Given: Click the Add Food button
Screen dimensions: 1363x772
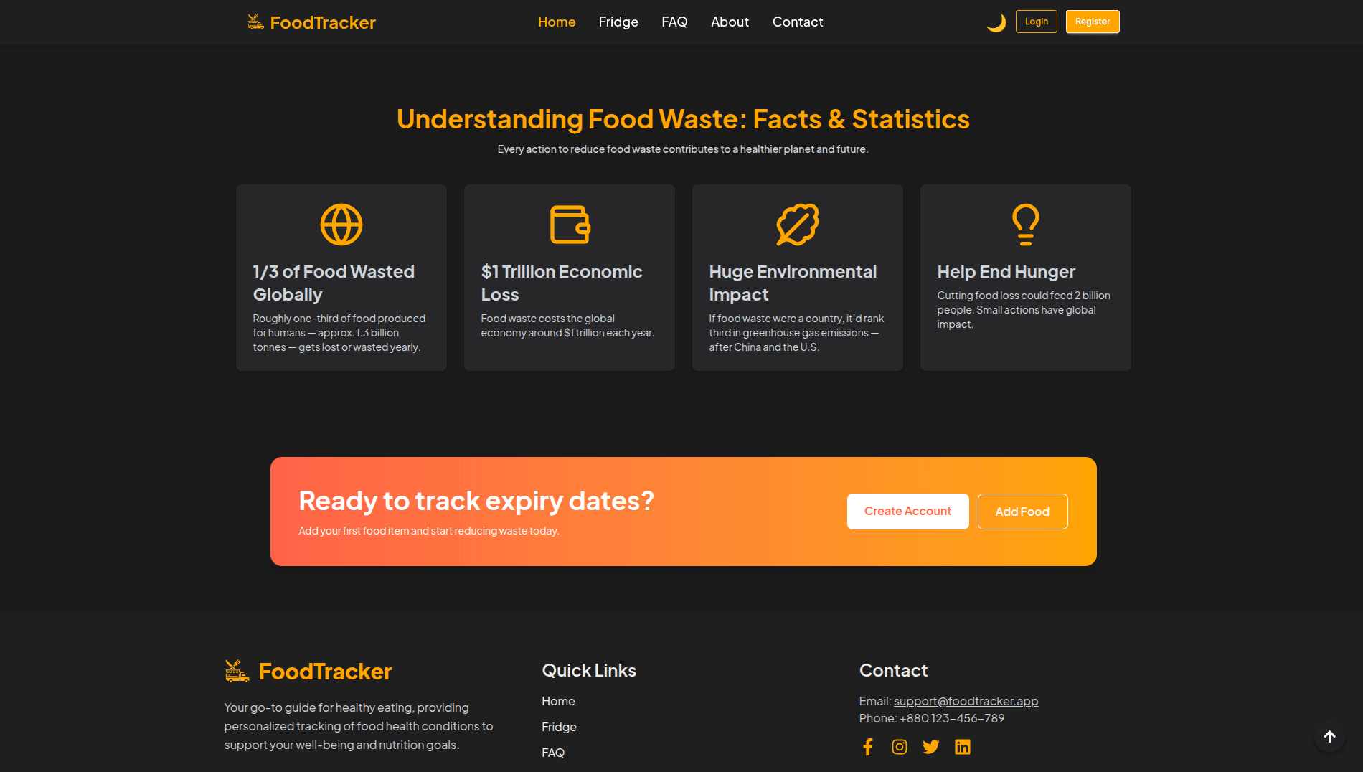Looking at the screenshot, I should [x=1022, y=511].
